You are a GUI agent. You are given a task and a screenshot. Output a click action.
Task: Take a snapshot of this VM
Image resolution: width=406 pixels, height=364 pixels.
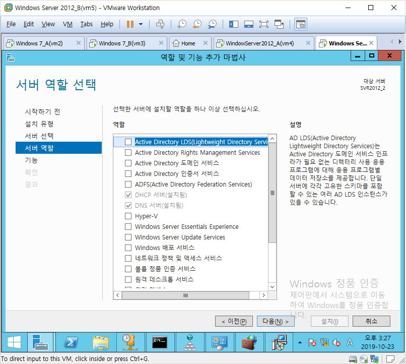pyautogui.click(x=182, y=24)
